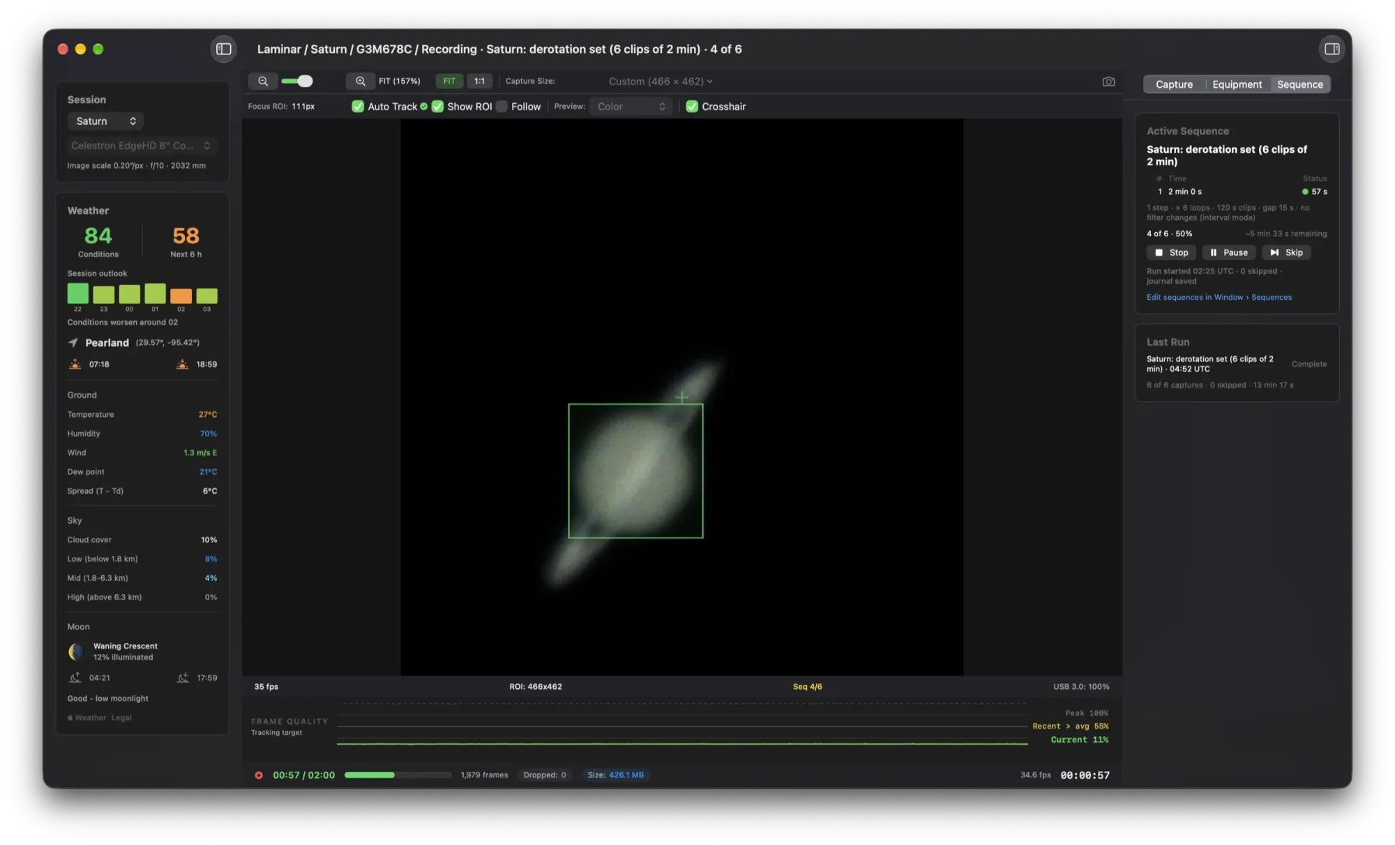Viewport: 1395px width, 845px height.
Task: Click the orange 02 session outlook block
Action: [181, 296]
